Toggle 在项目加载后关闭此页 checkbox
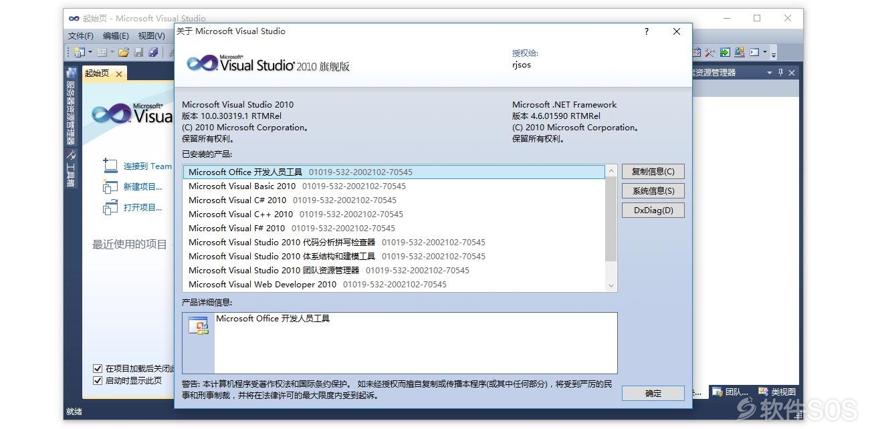Screen dimensions: 870x429 [x=97, y=368]
